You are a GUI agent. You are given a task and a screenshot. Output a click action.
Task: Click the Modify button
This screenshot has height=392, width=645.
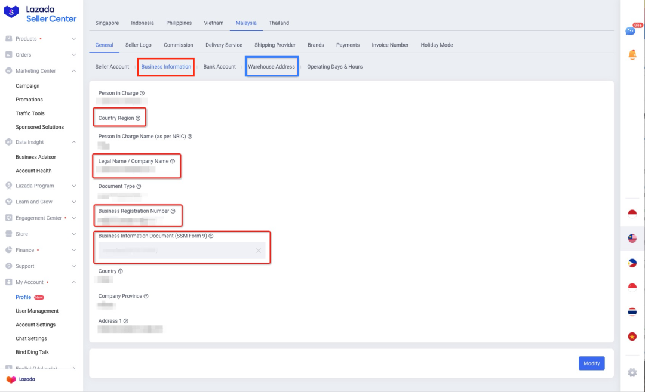(591, 363)
